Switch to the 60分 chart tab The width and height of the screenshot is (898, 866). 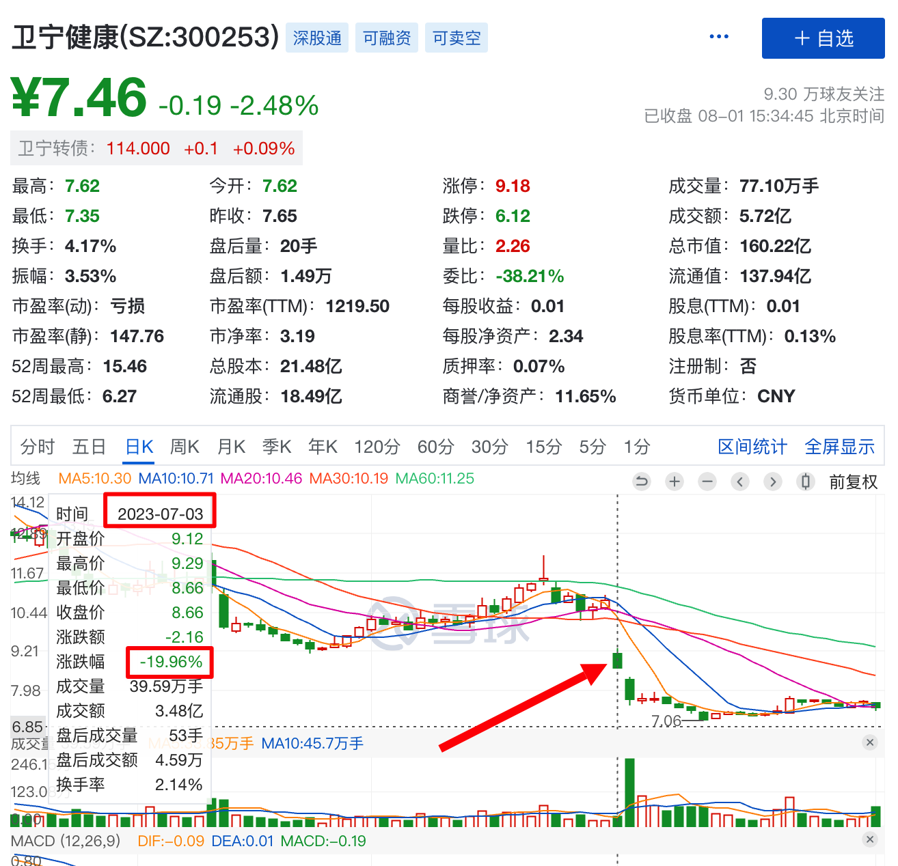435,447
